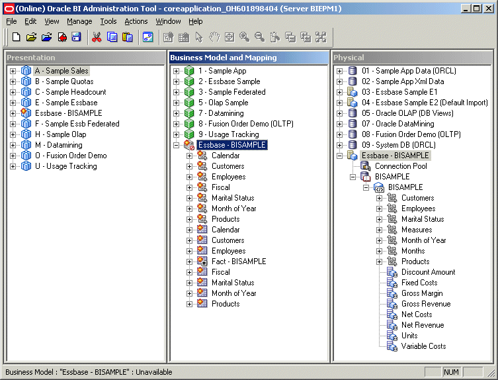The image size is (498, 380).
Task: Select the Net Revenue physical column
Action: click(x=423, y=325)
